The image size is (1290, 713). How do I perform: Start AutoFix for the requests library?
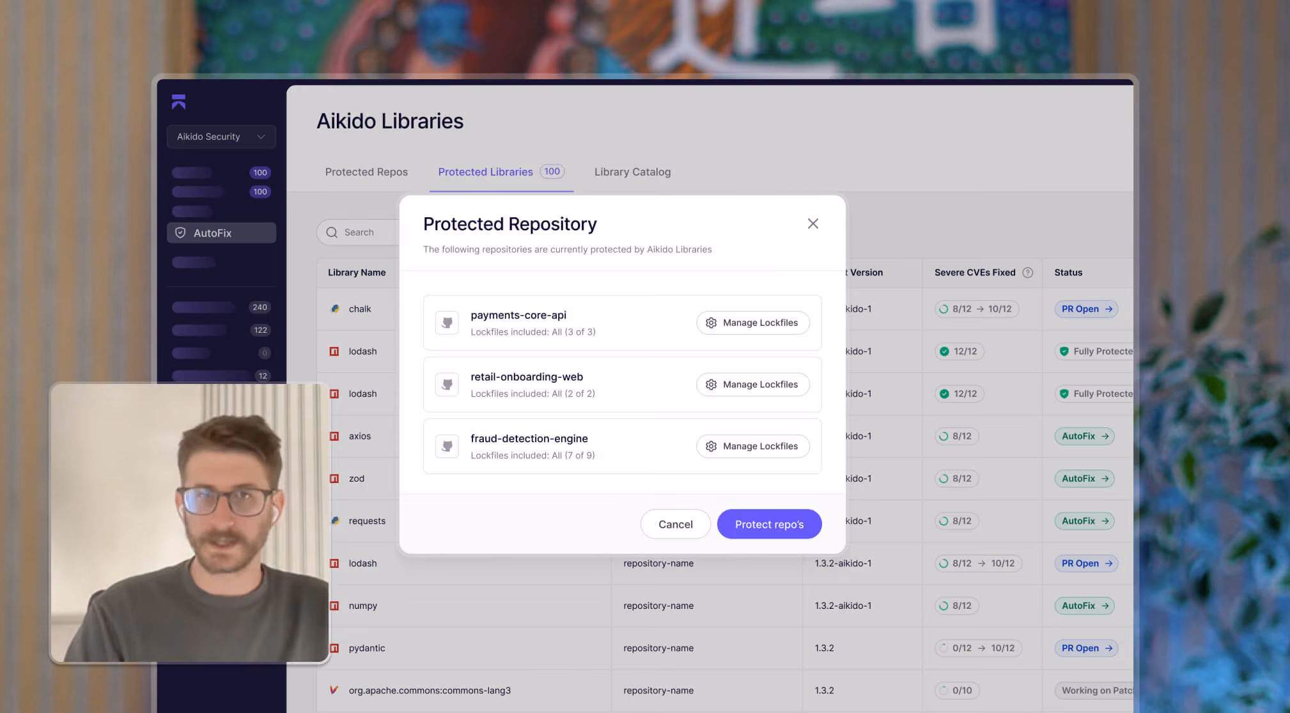pos(1085,521)
